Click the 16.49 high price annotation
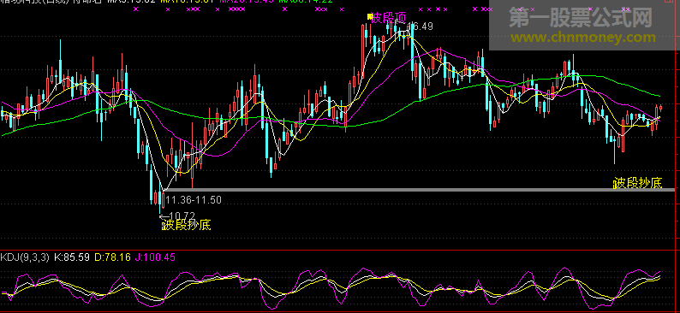The height and width of the screenshot is (313, 680). [x=422, y=27]
